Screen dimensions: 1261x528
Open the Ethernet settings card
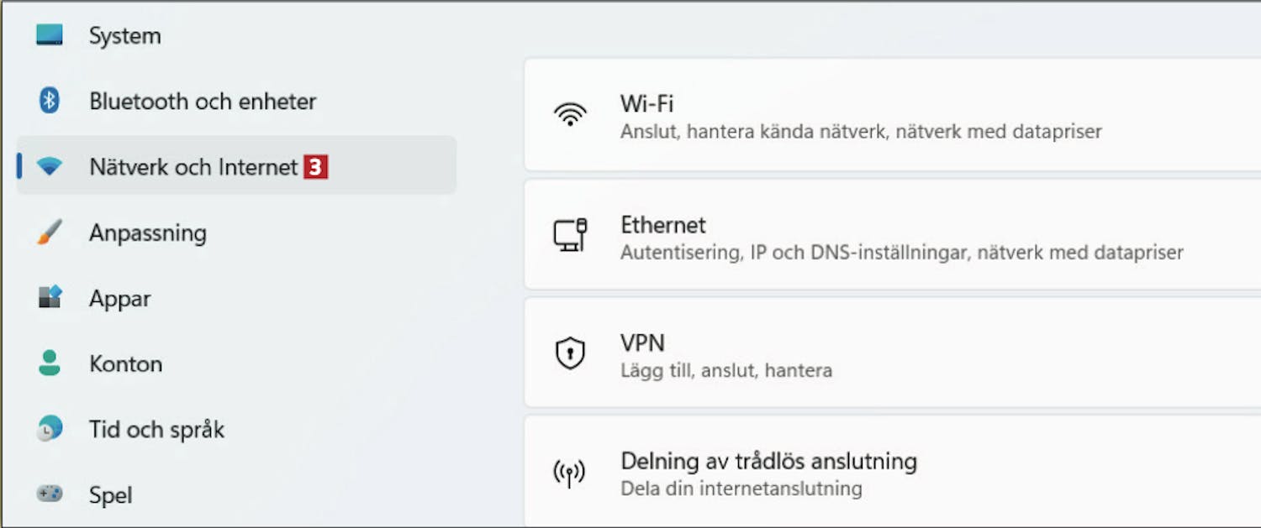click(892, 234)
